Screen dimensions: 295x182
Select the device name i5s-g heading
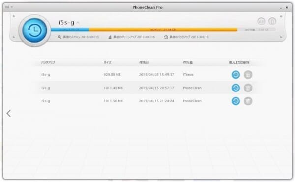coord(66,23)
